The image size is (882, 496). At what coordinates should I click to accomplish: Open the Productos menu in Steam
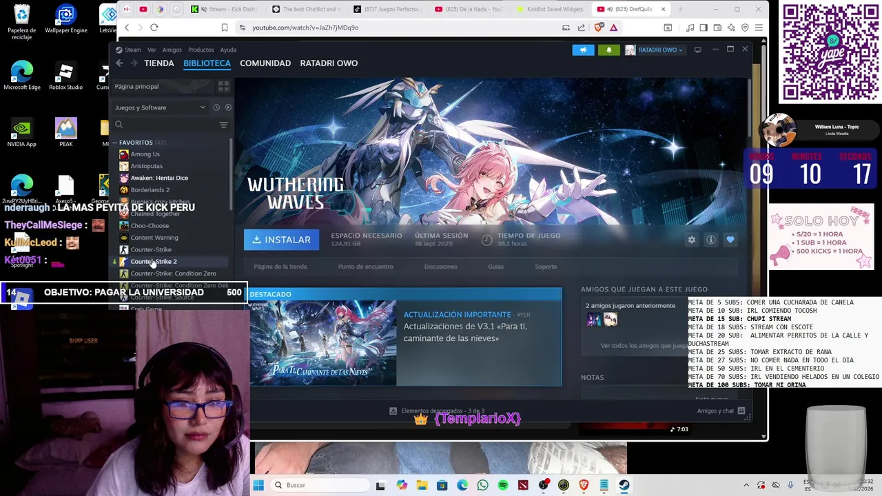201,50
